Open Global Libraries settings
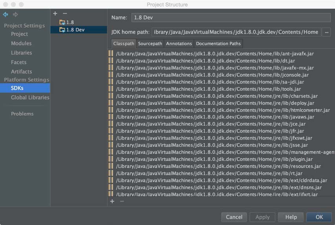 (30, 97)
